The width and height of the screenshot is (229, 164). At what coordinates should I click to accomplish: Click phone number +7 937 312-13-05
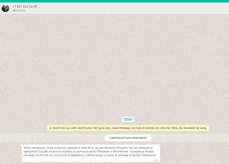pos(25,7)
